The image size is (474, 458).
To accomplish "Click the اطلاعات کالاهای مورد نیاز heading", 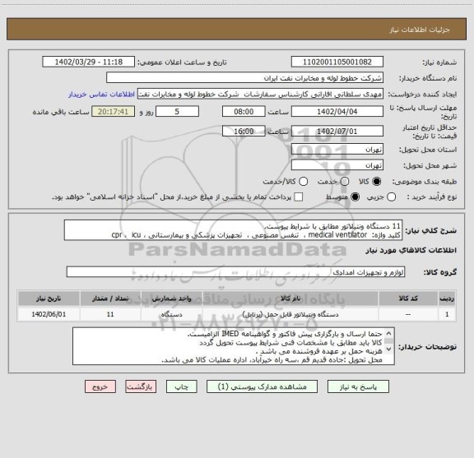I will point(411,250).
